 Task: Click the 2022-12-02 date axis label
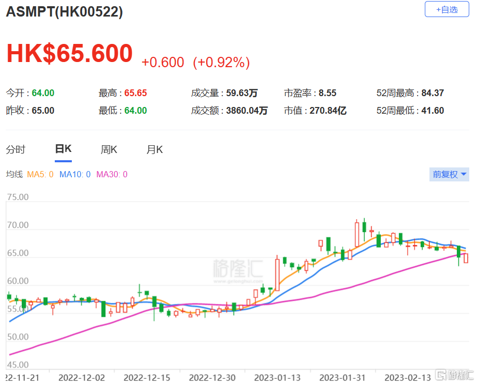pos(82,378)
